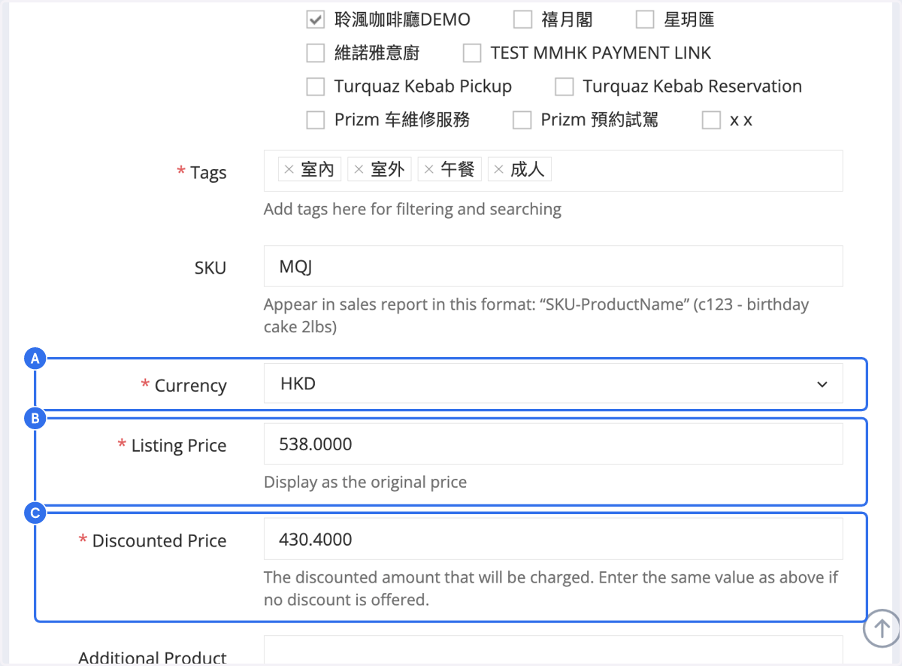
Task: Focus the SKU input field
Action: [553, 266]
